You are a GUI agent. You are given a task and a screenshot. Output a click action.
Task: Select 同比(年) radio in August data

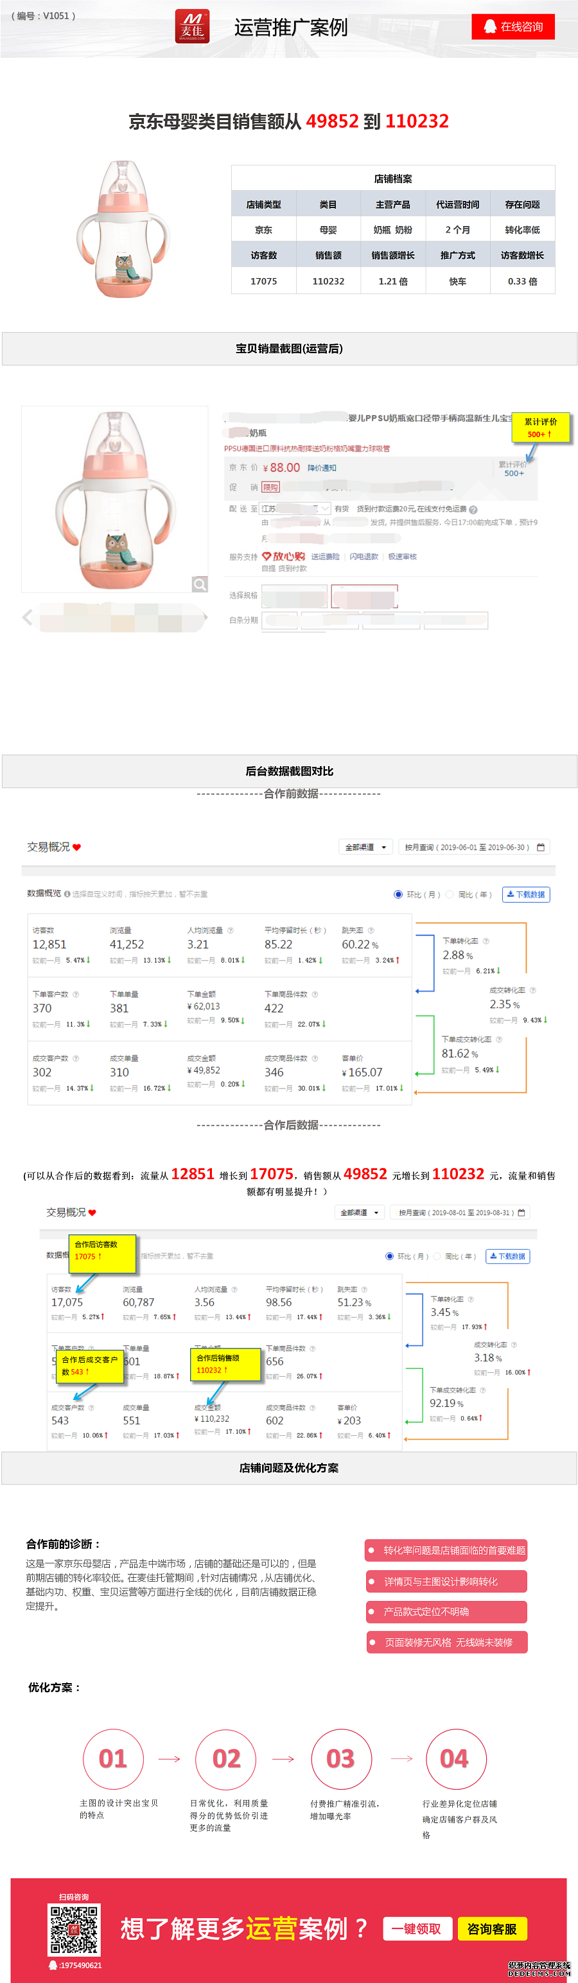point(438,1256)
